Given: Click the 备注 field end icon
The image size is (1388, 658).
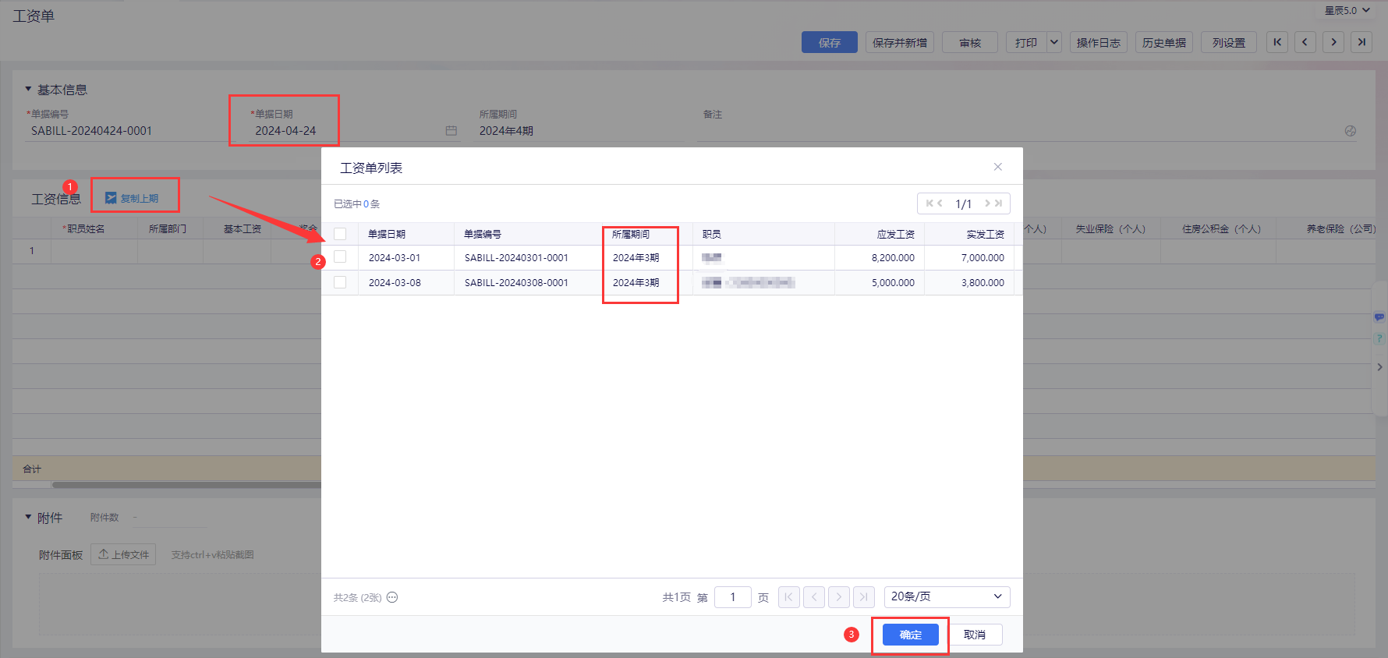Looking at the screenshot, I should 1351,131.
